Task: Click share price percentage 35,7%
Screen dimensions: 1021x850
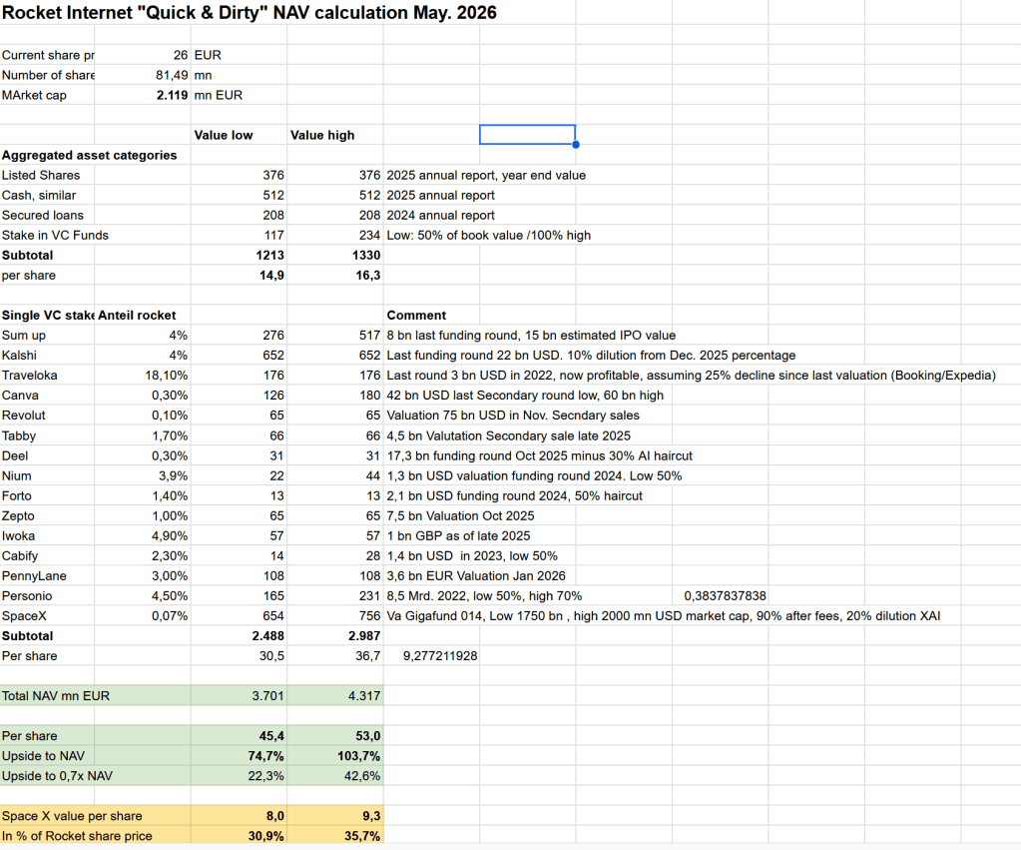Action: pos(362,836)
